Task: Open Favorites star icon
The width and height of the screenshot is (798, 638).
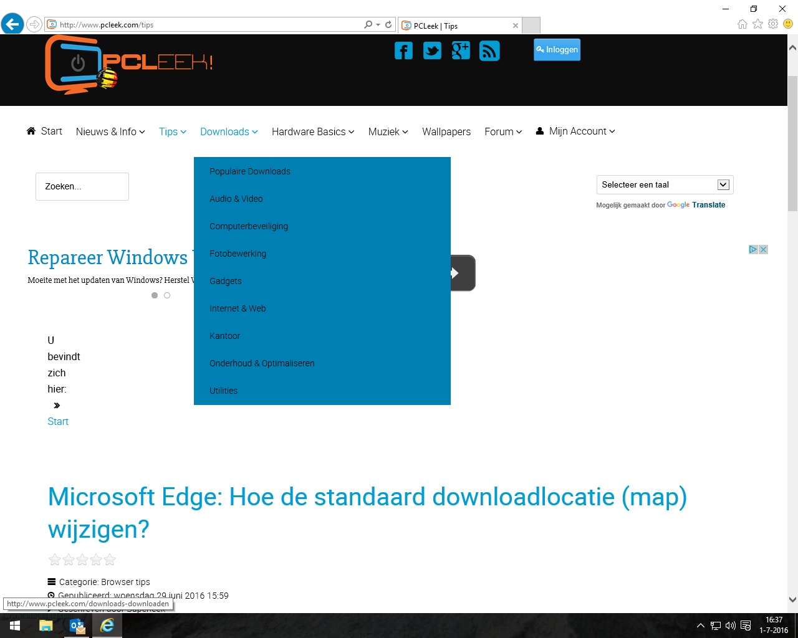Action: click(x=757, y=24)
